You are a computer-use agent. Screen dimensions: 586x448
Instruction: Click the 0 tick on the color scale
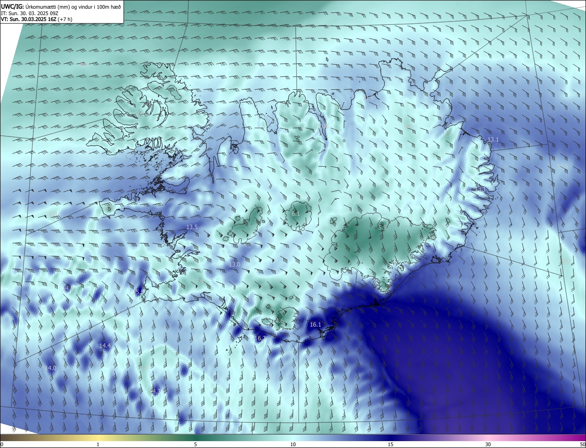pyautogui.click(x=2, y=444)
